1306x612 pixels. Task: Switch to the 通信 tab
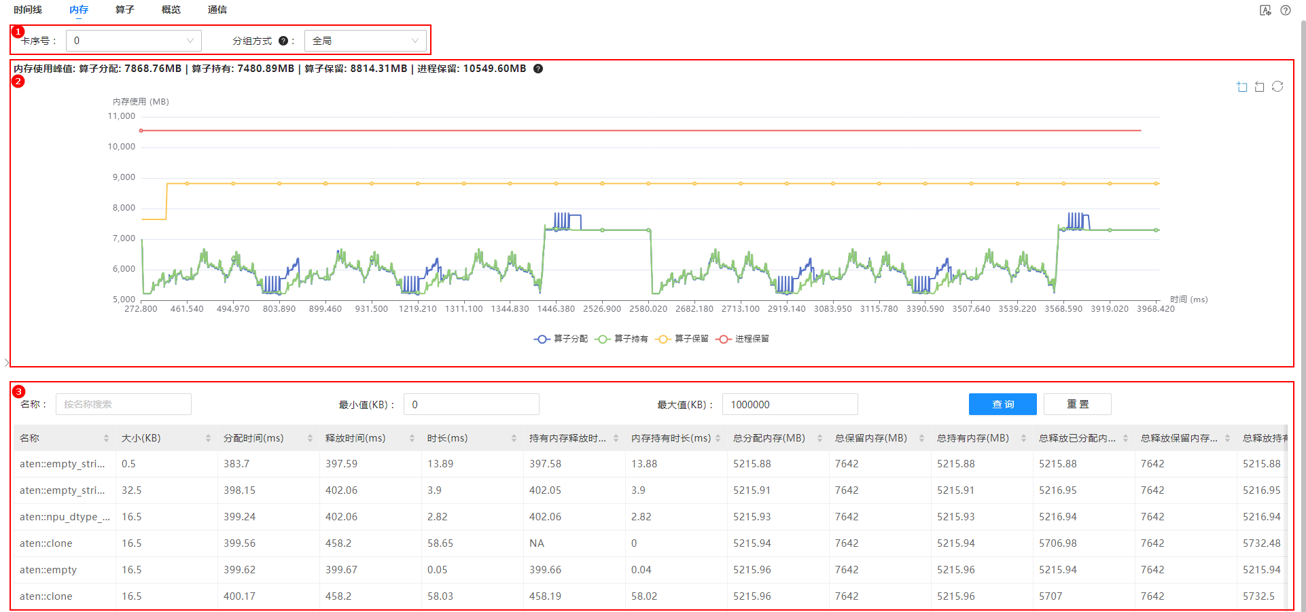coord(217,10)
